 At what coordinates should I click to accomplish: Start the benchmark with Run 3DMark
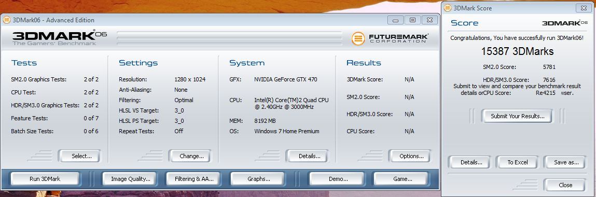point(45,179)
